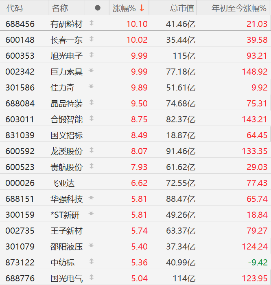This screenshot has width=271, height=285.
Task: Open stock name 王子新材
Action: click(66, 231)
